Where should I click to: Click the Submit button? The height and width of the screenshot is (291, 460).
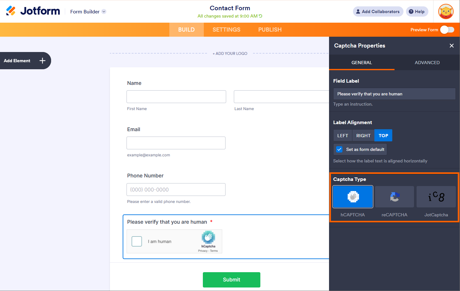tap(232, 280)
